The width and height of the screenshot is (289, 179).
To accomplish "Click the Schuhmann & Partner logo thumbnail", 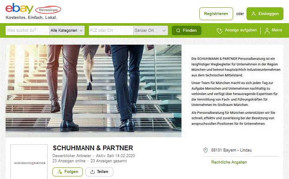I will click(29, 162).
